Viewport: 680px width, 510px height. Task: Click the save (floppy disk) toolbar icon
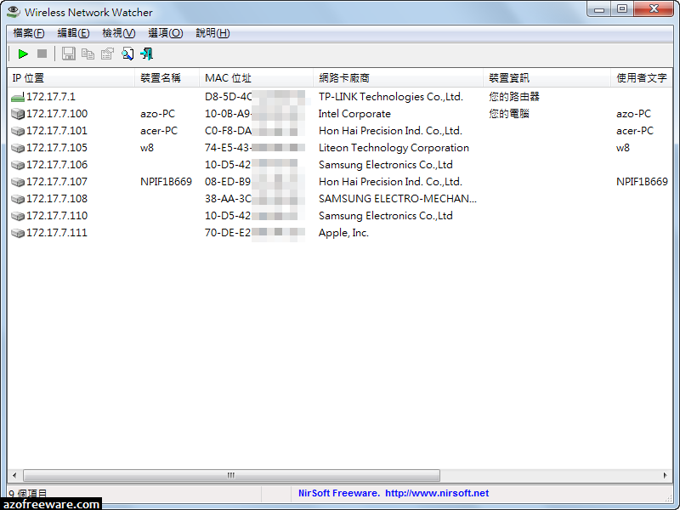tap(68, 54)
